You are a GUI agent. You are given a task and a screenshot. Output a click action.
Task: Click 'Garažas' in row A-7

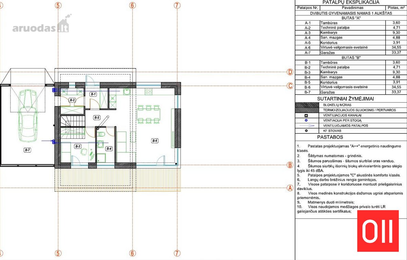[327, 53]
